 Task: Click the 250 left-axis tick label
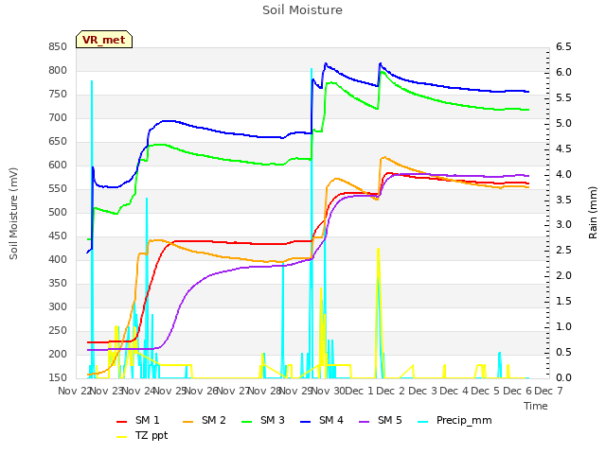coord(58,331)
